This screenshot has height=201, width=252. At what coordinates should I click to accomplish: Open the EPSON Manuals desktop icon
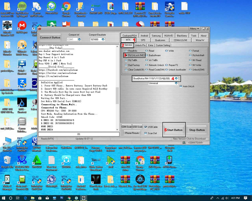point(37,144)
